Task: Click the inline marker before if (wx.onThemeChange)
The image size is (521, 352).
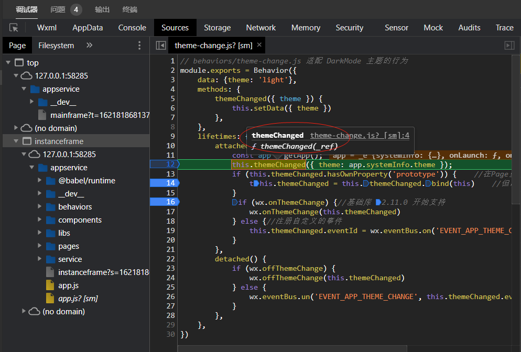Action: (x=235, y=202)
